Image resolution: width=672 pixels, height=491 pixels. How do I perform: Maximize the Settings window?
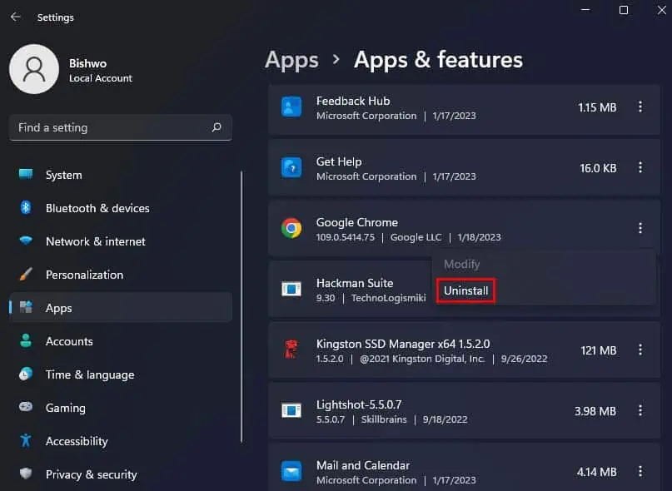click(x=624, y=10)
